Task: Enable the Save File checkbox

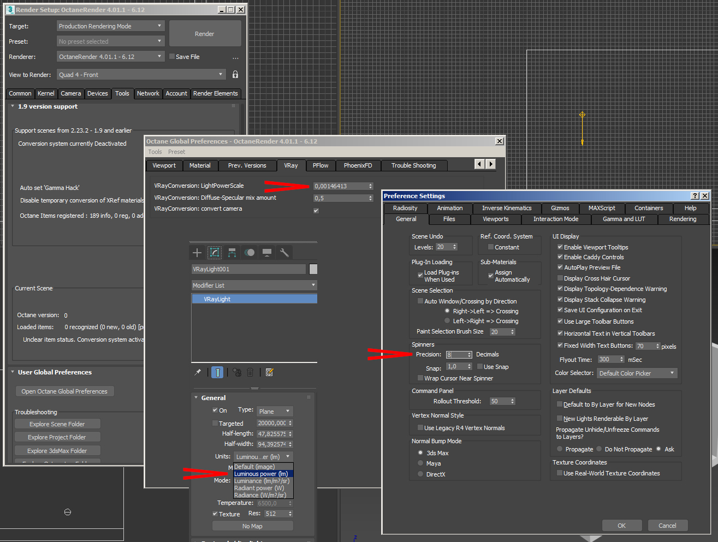Action: tap(172, 56)
